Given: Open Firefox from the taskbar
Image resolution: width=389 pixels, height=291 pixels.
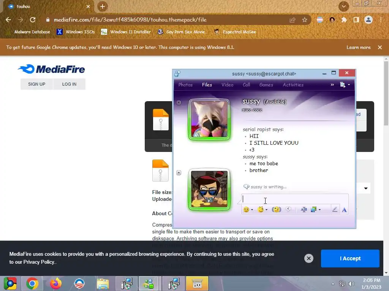Looking at the screenshot, I should point(56,283).
